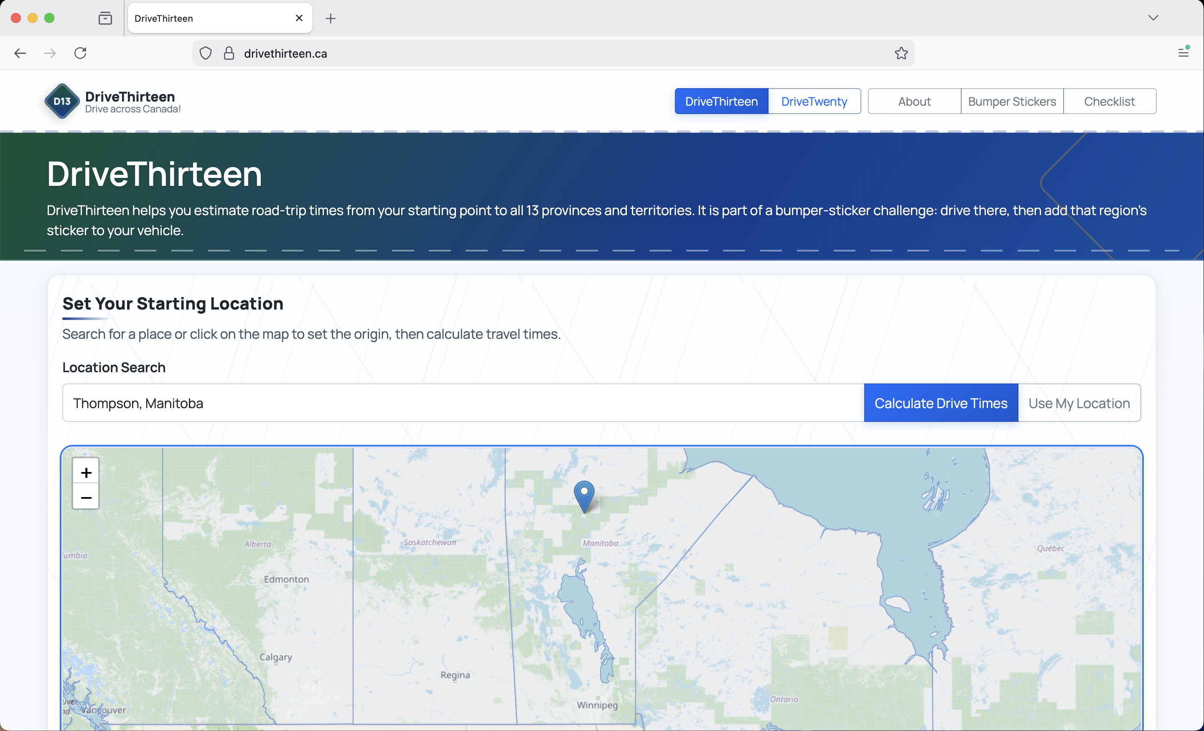This screenshot has height=731, width=1204.
Task: Reload the page using refresh icon
Action: pos(81,53)
